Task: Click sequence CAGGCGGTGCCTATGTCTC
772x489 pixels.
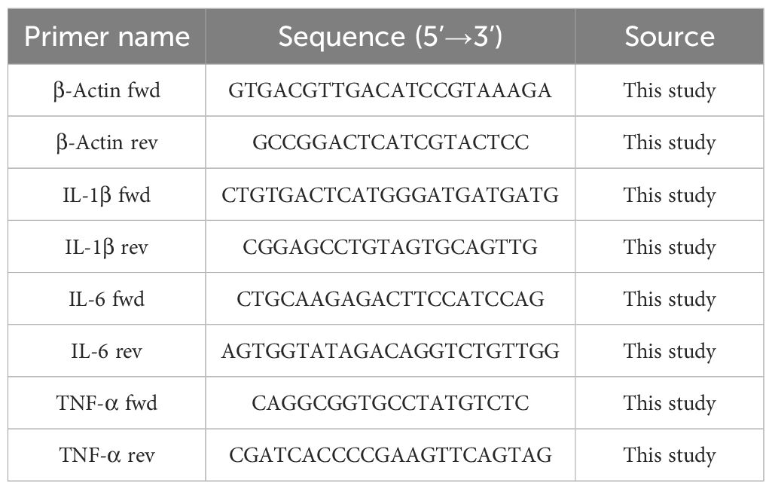Action: point(390,403)
